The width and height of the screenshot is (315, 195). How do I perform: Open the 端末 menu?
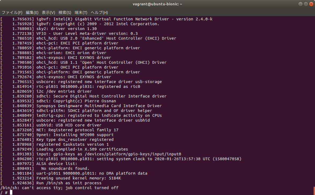[x=81, y=12]
